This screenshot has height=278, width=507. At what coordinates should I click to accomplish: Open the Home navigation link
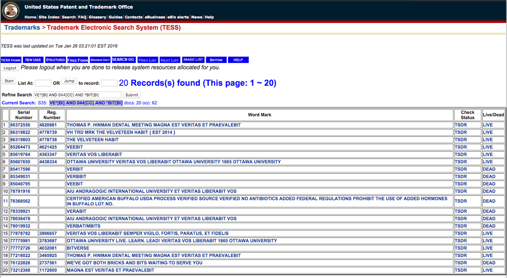click(x=30, y=17)
